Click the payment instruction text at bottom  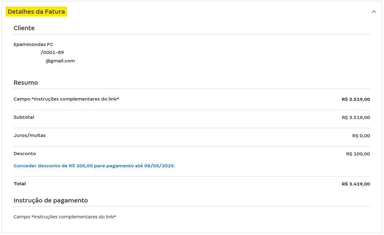(65, 217)
